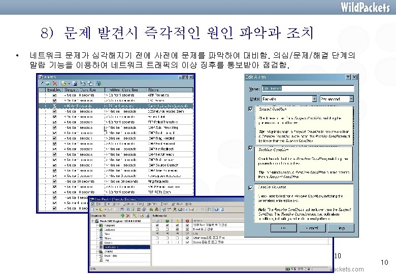Open the Units Packets dropdown in Edit Alarm
396x274 pixels.
(x=314, y=99)
